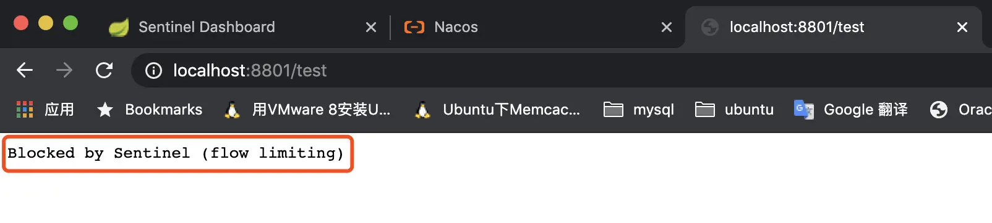Screen dimensions: 992x223
Task: Close the Nacos tab
Action: 667,27
